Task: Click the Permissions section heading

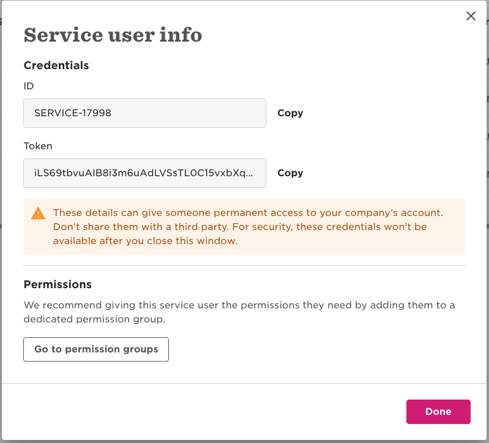Action: pos(58,285)
